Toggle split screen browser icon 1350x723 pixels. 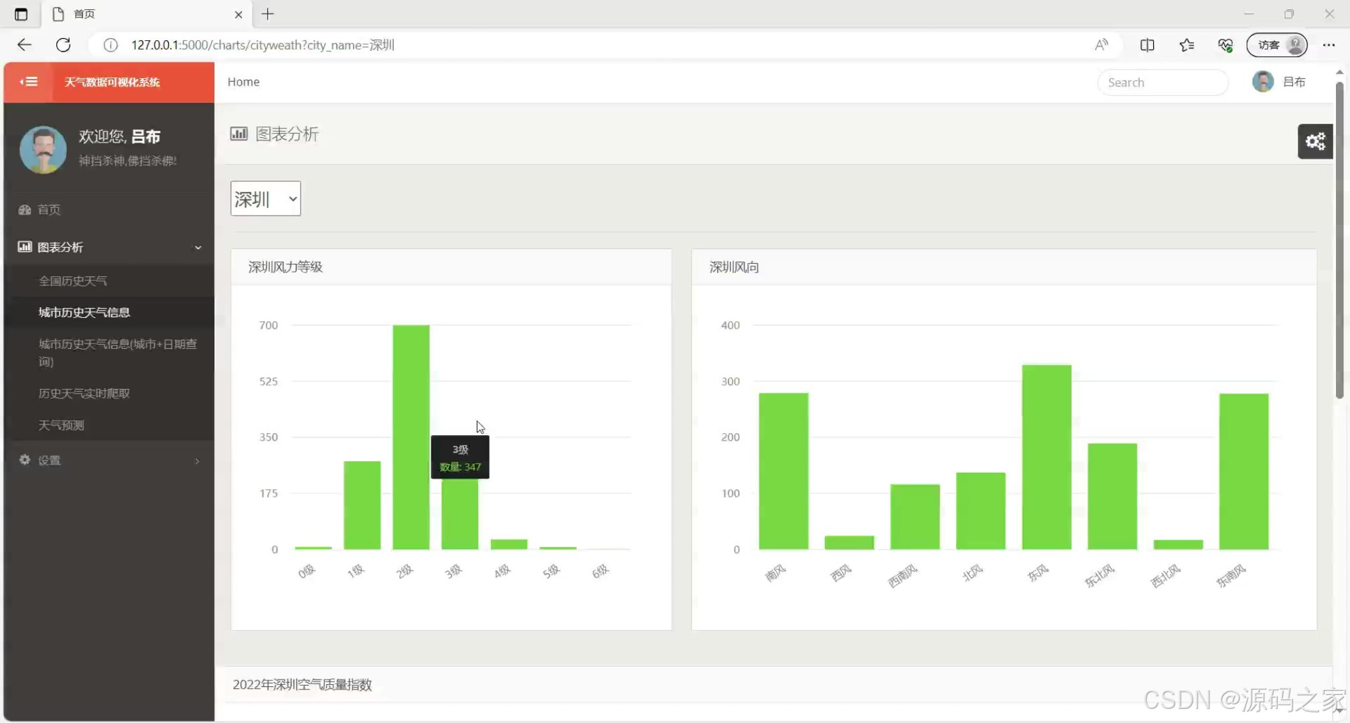[x=1146, y=45]
